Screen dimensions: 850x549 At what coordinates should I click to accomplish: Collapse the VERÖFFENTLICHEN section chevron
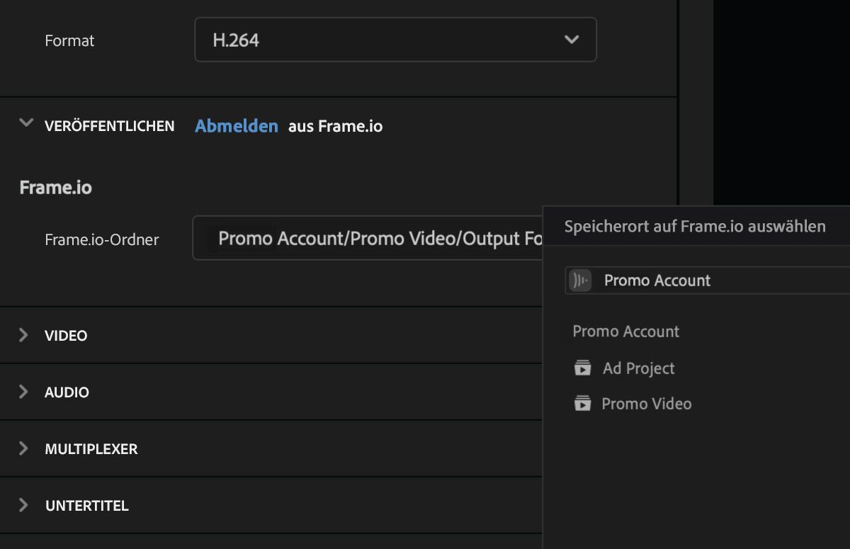[26, 123]
